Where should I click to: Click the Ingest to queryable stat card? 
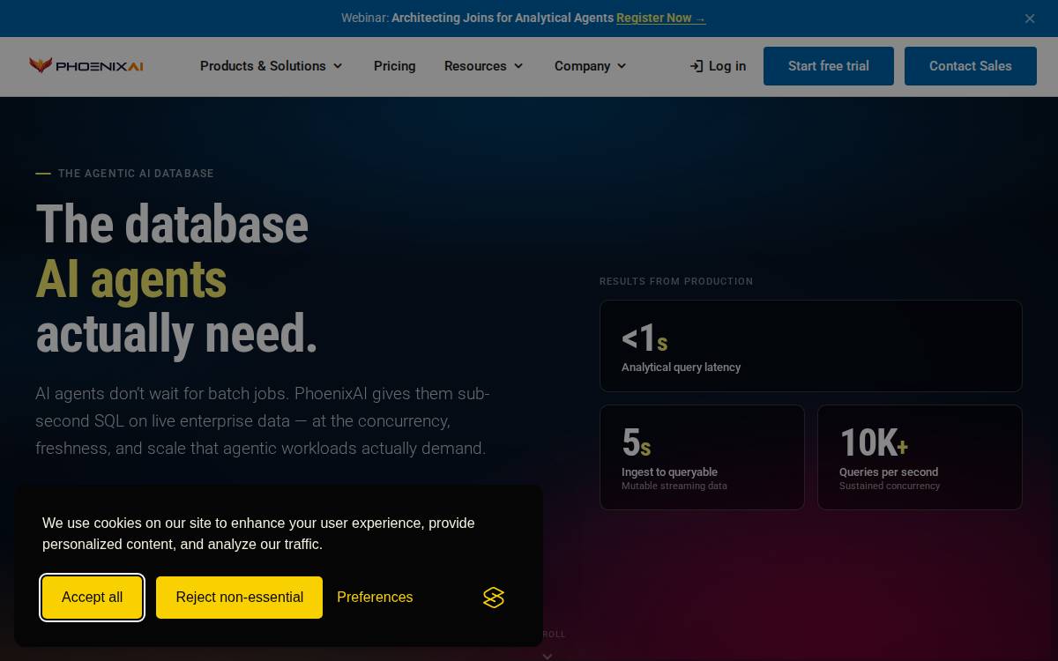pyautogui.click(x=702, y=457)
